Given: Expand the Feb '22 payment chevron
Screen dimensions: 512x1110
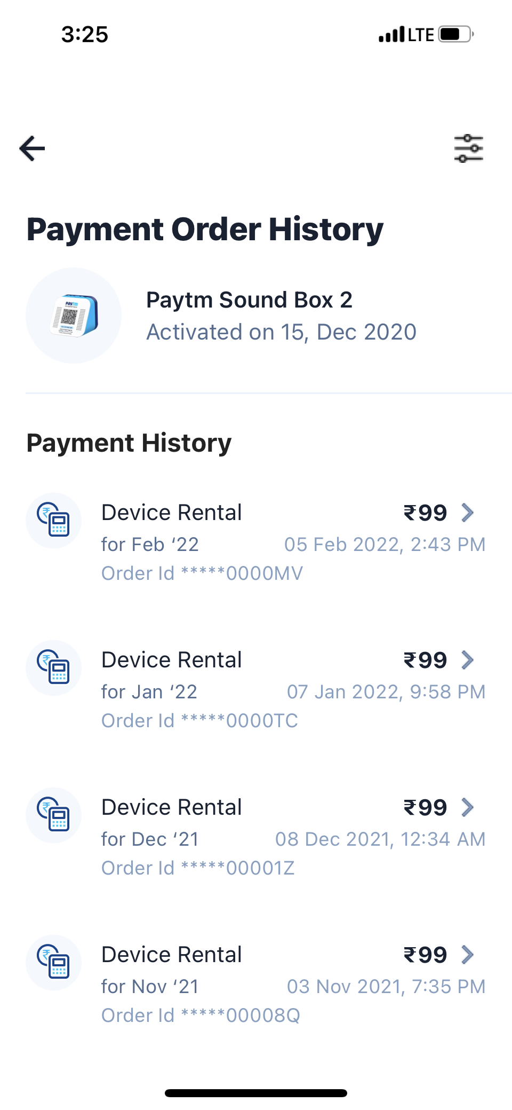Looking at the screenshot, I should pyautogui.click(x=467, y=513).
